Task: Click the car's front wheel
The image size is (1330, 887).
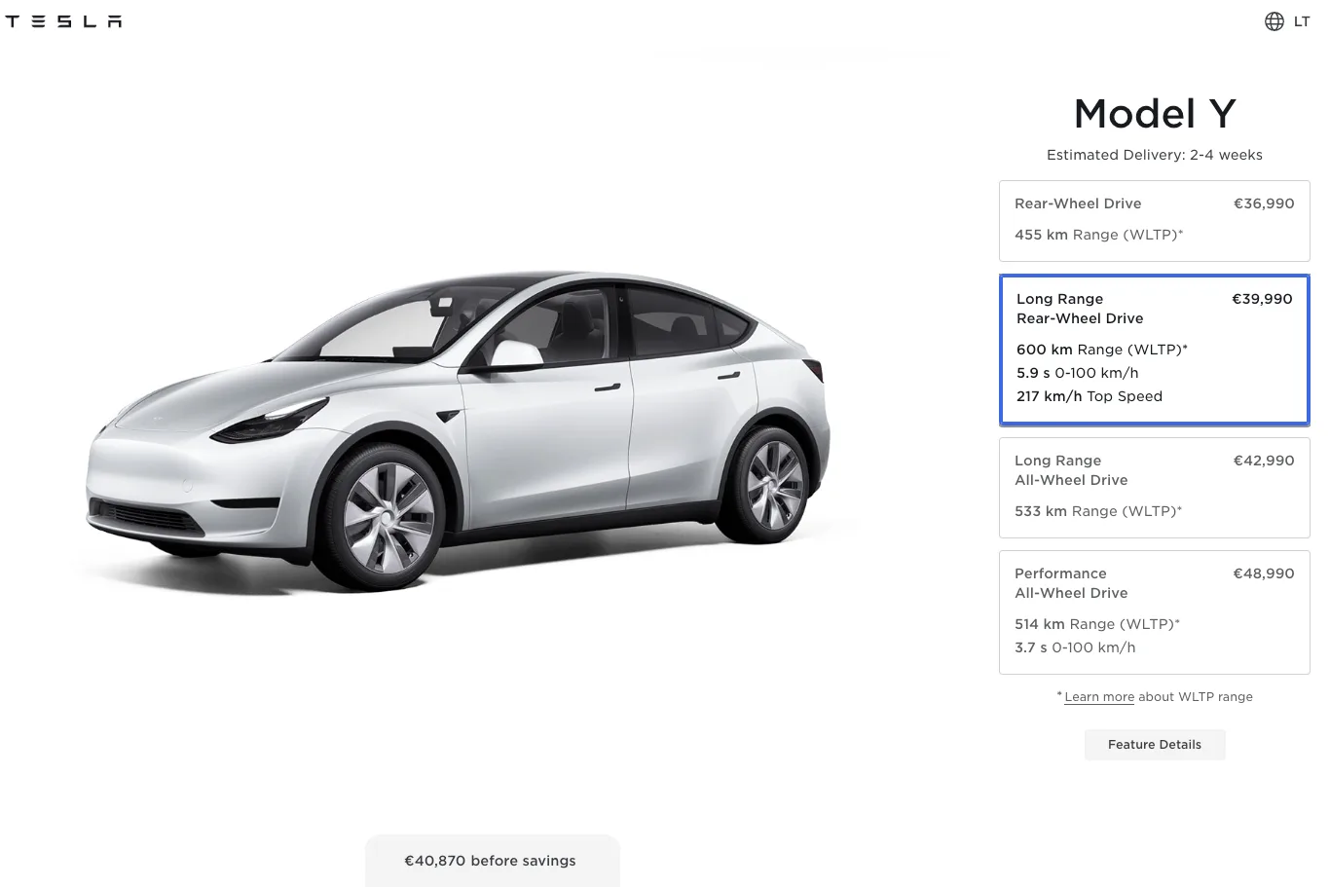Action: (388, 513)
